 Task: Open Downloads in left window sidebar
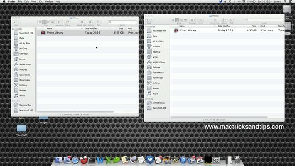click(x=22, y=80)
